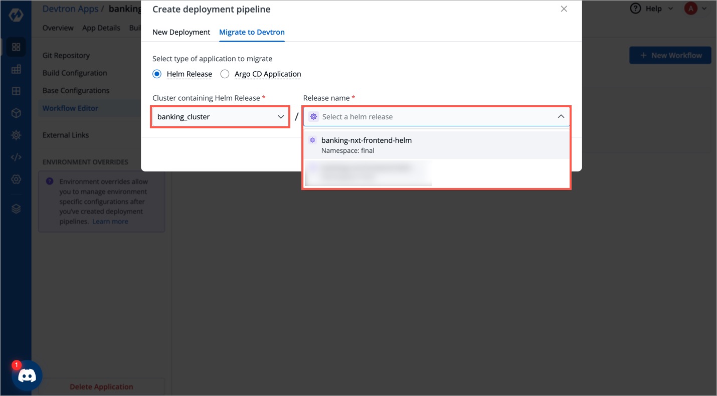717x396 pixels.
Task: Expand the Help dropdown in the header
Action: coord(651,9)
